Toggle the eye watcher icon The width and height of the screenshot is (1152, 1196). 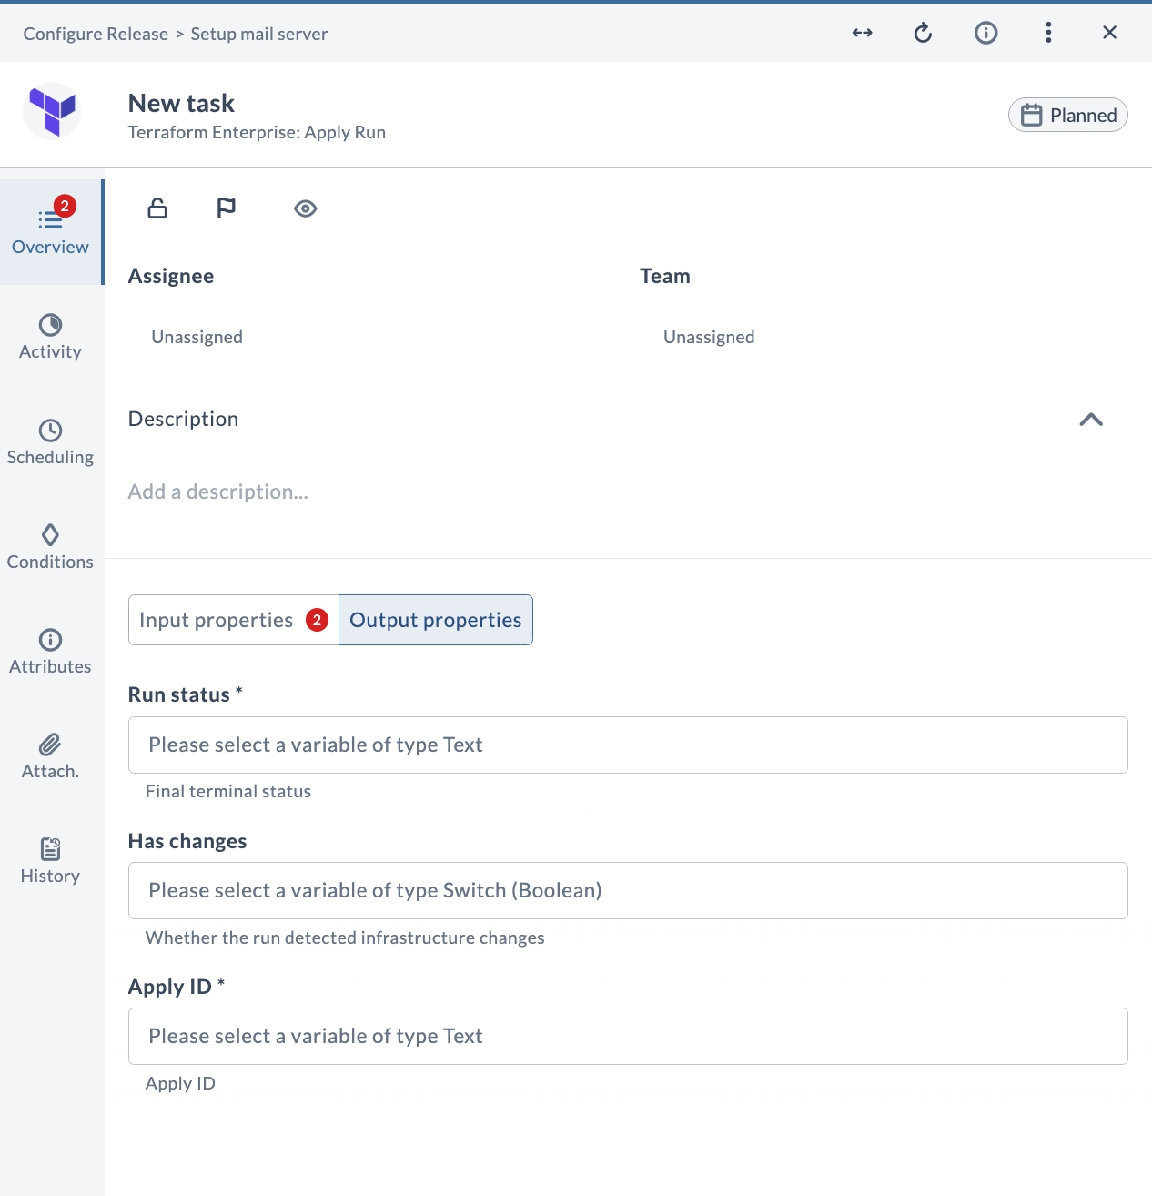click(306, 208)
